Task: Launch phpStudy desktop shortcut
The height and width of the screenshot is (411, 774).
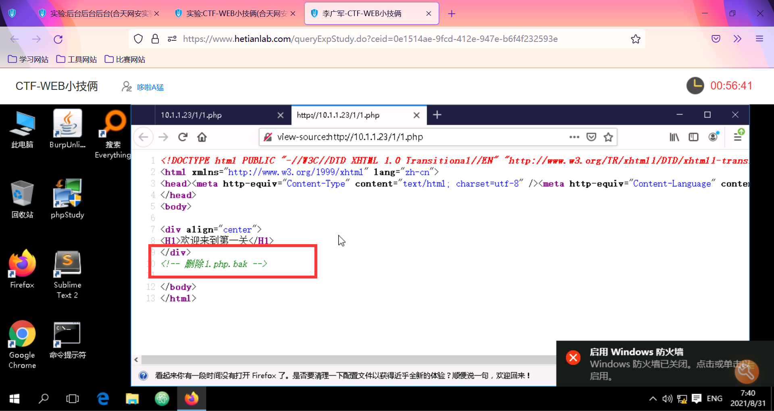Action: pyautogui.click(x=67, y=199)
